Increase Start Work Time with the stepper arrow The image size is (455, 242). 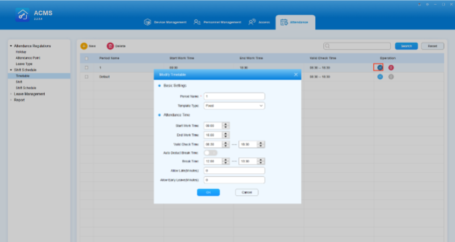tap(225, 124)
